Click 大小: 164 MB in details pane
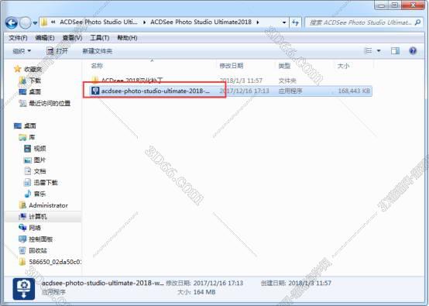The image size is (429, 306). point(197,292)
